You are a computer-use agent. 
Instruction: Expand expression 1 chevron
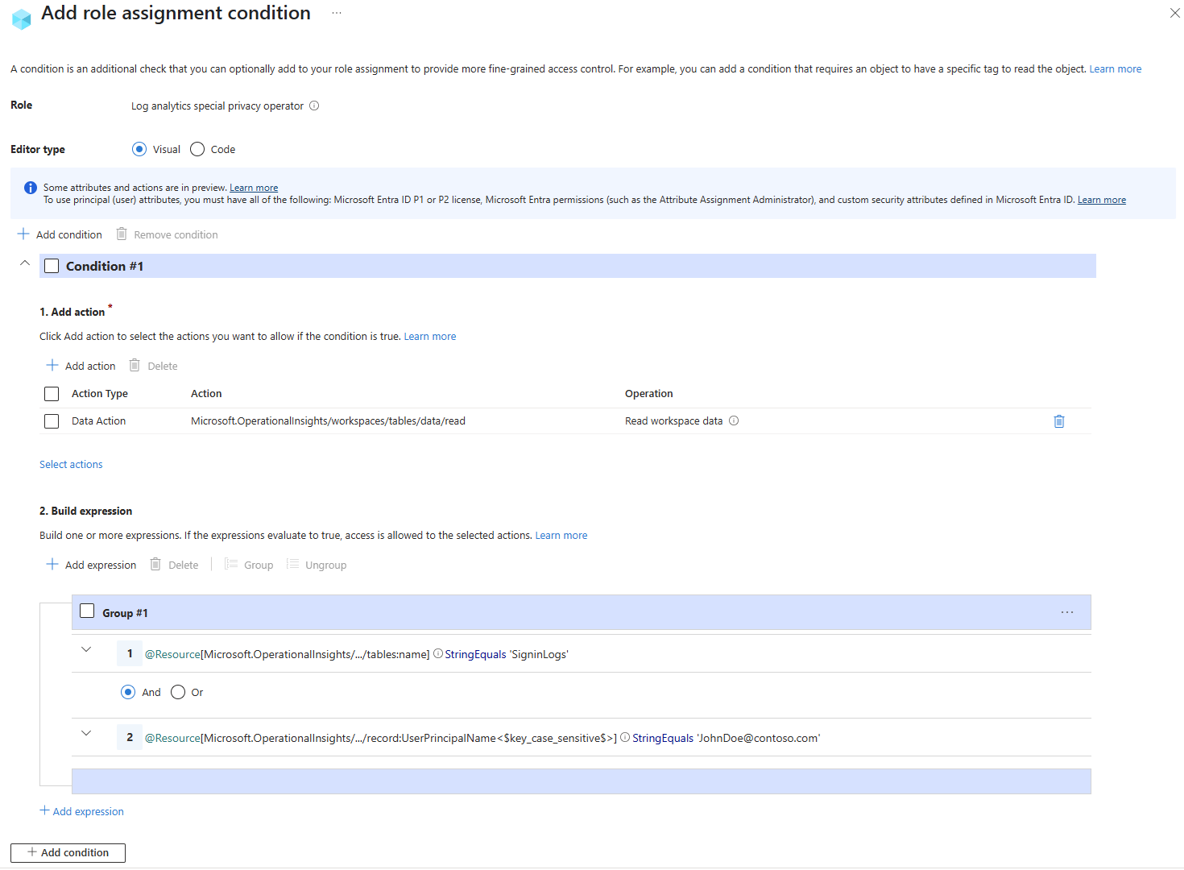[x=86, y=650]
